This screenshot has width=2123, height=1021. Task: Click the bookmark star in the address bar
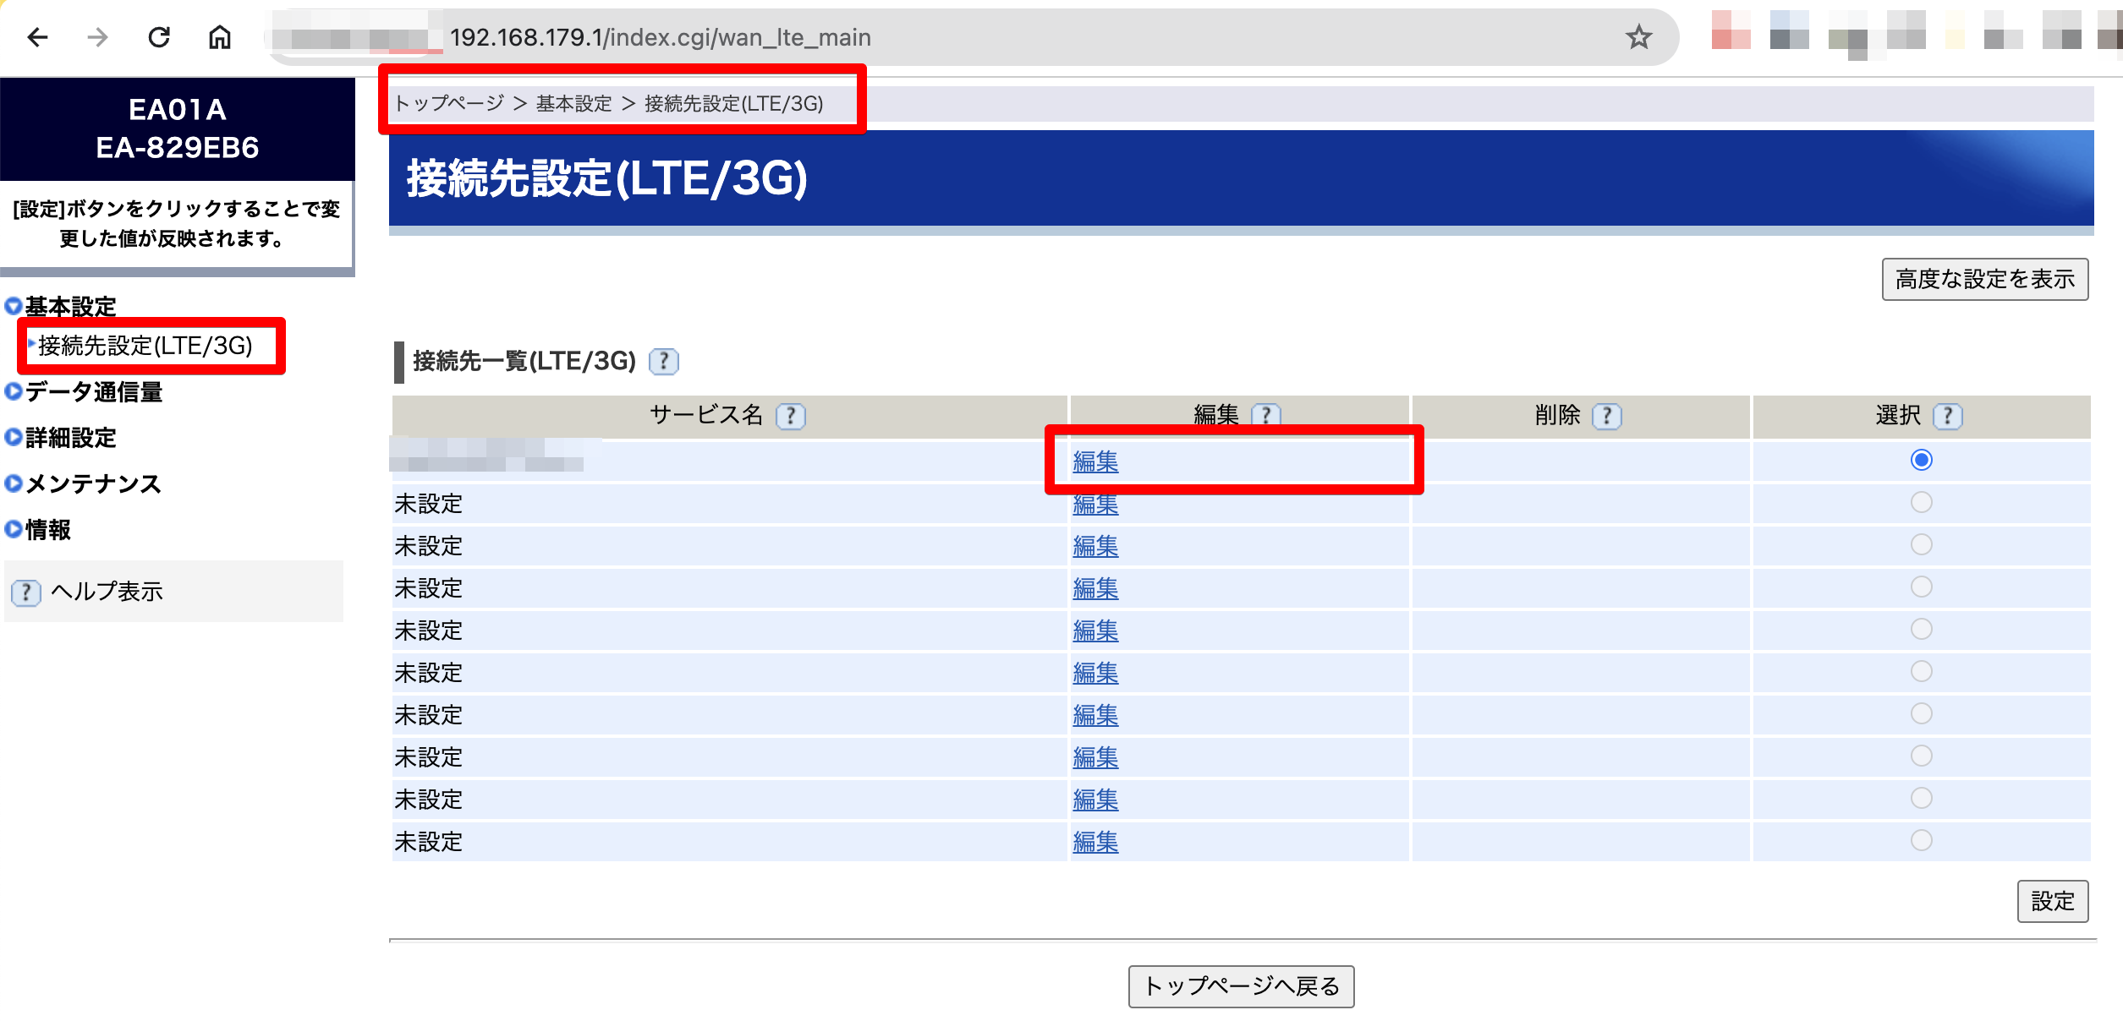point(1639,37)
